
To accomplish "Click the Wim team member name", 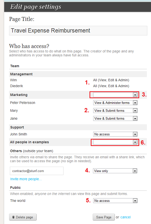I will coord(14,80).
